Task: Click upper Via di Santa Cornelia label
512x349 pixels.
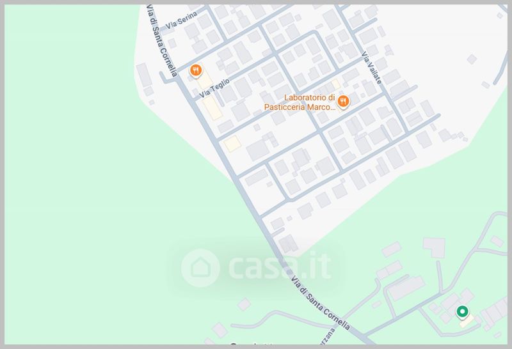Action: pos(162,41)
